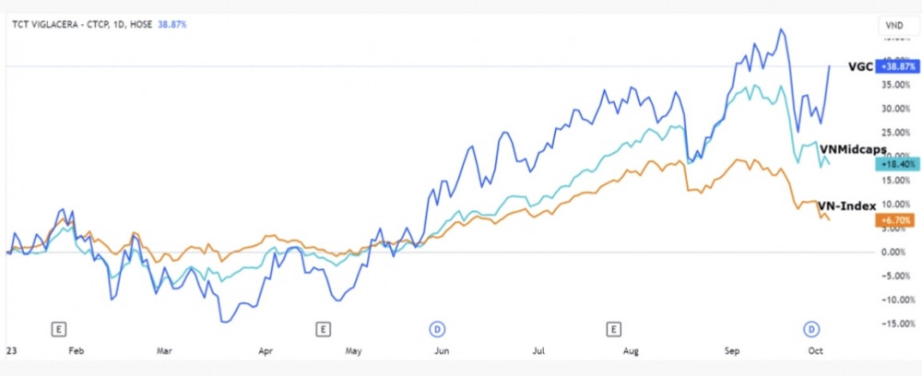Click the blue 38.87% value in legend
Viewport: 922px width, 376px height.
172,24
